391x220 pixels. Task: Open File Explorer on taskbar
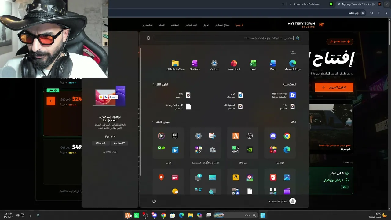190,215
